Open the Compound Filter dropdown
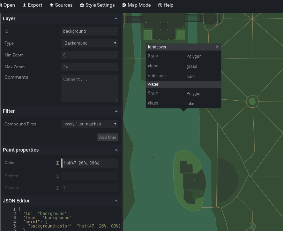This screenshot has width=283, height=231. tap(90, 124)
